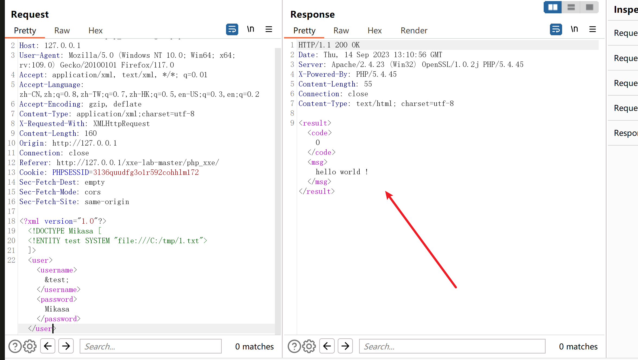This screenshot has width=638, height=360.
Task: Go to next match in Request search
Action: pyautogui.click(x=66, y=346)
